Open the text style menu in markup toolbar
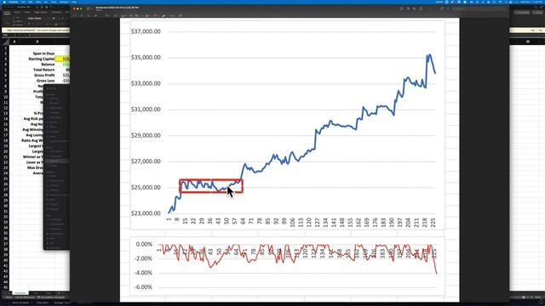 (172, 15)
